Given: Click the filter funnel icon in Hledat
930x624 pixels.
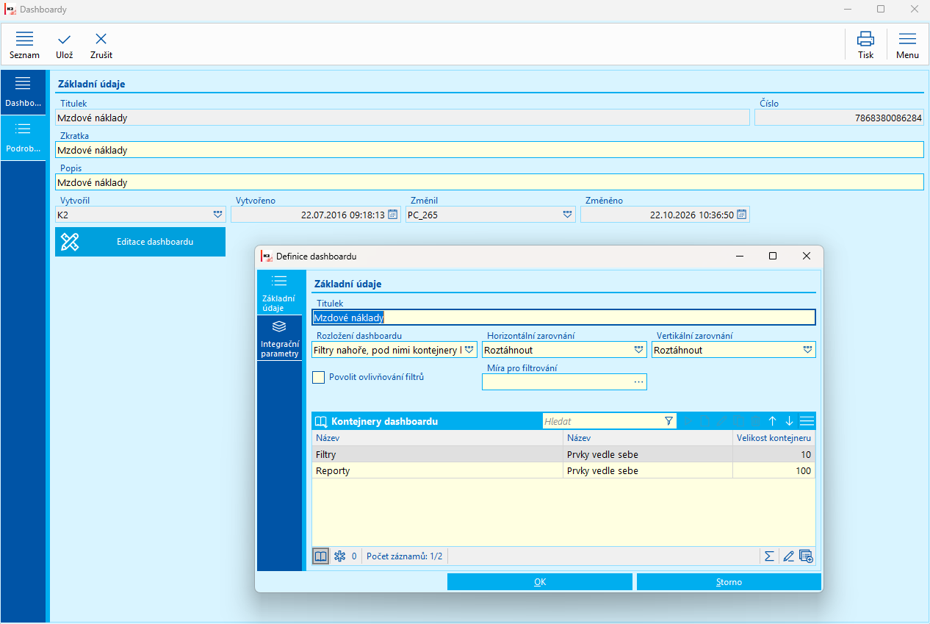Looking at the screenshot, I should pos(668,421).
